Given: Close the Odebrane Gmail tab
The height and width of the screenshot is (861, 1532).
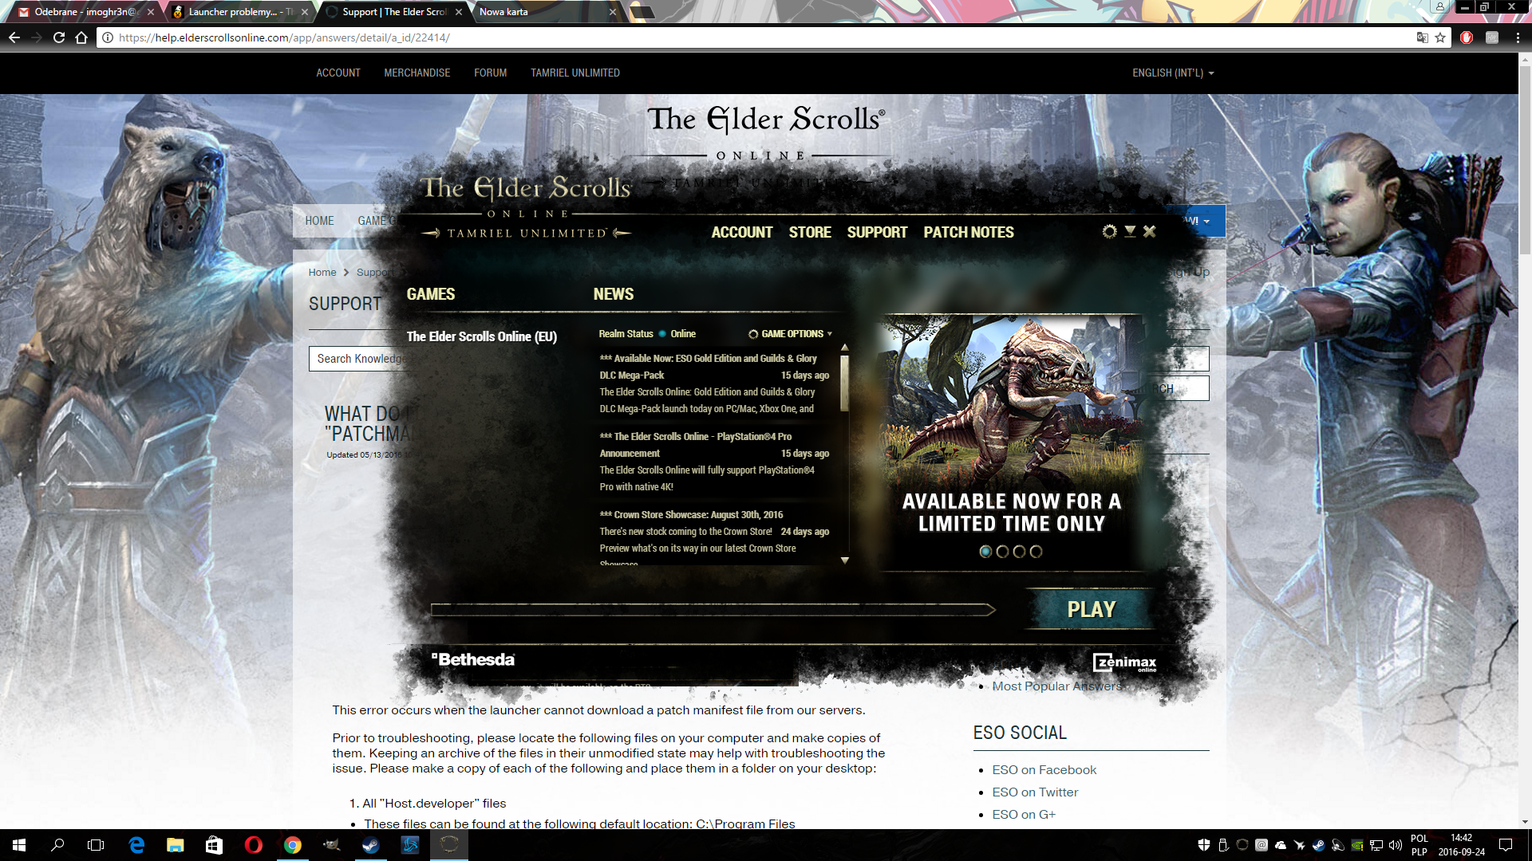Looking at the screenshot, I should click(150, 12).
